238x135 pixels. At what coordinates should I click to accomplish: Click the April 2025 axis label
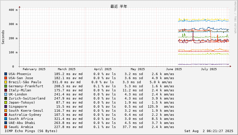point(103,69)
